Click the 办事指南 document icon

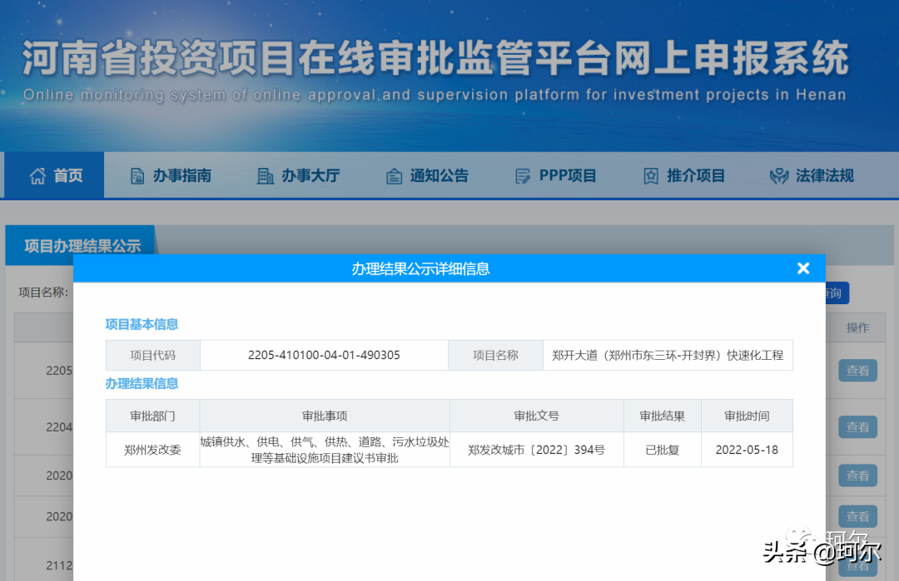click(x=137, y=176)
